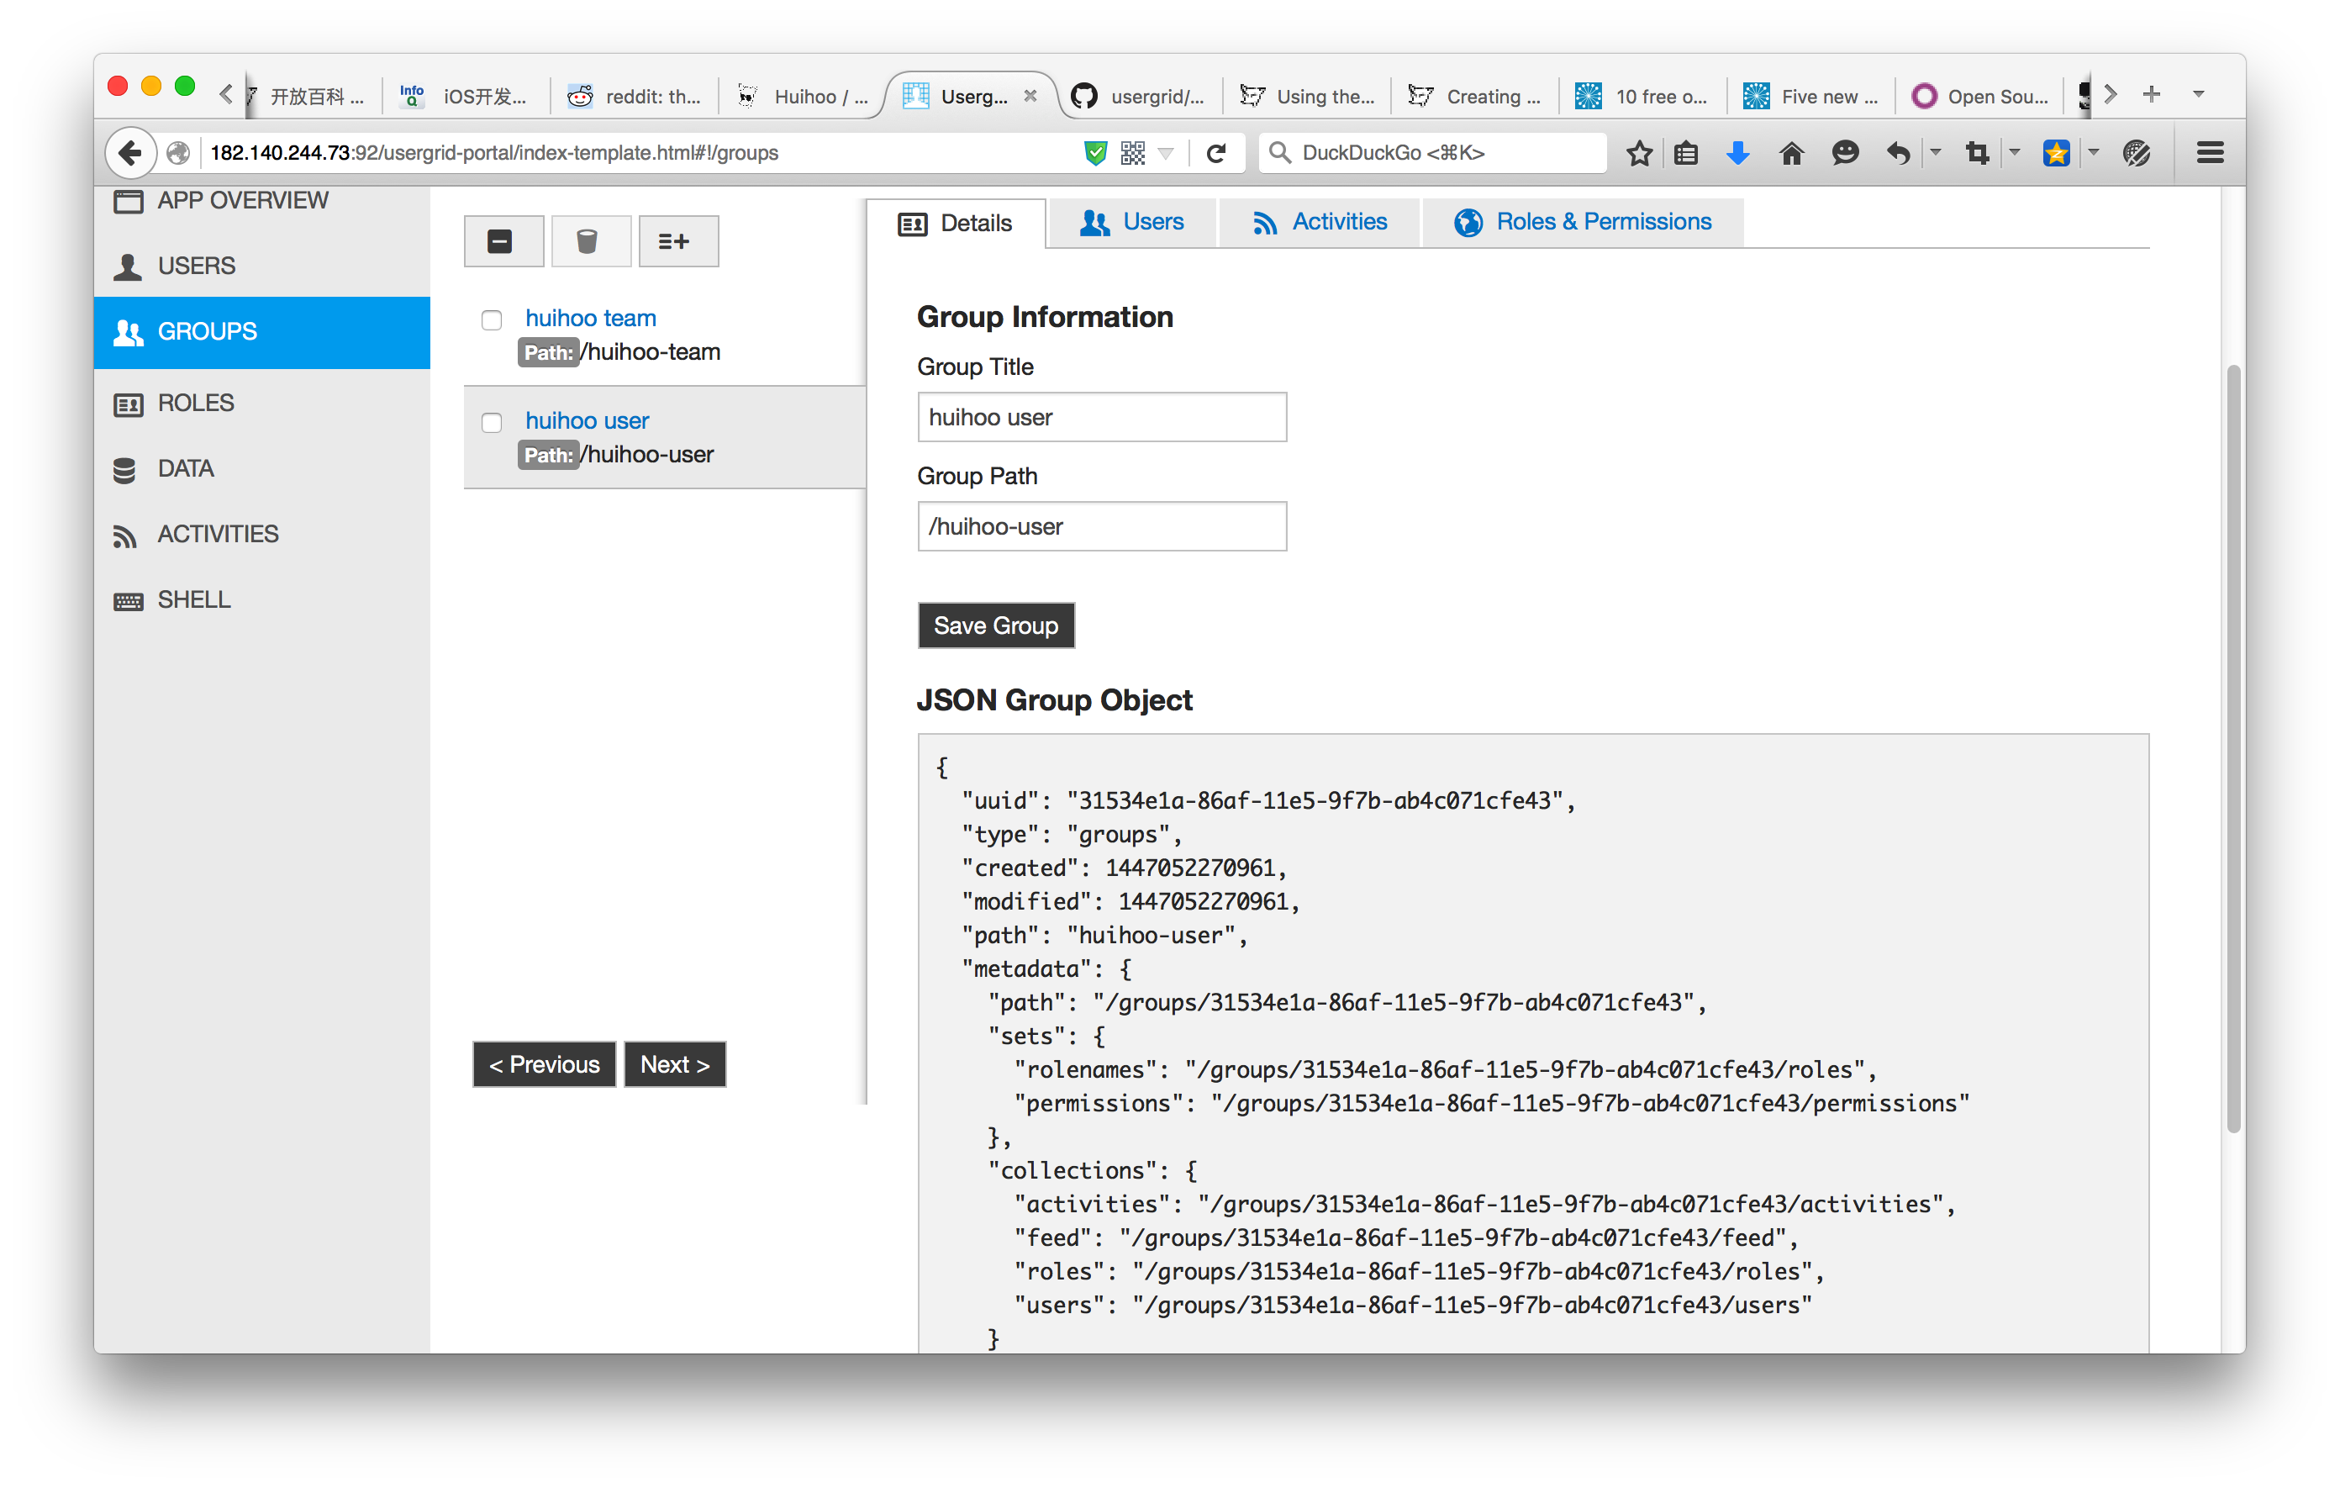Expand the list all tabs dropdown arrow
Screen dimensions: 2340x1488
pos(2198,94)
